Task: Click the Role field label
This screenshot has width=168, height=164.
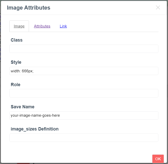Action: 16,85
